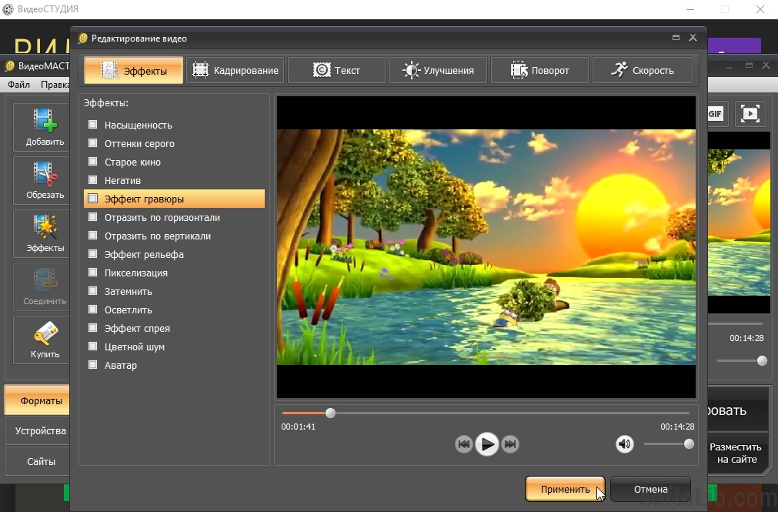
Task: Select the Форматы button
Action: coord(38,400)
